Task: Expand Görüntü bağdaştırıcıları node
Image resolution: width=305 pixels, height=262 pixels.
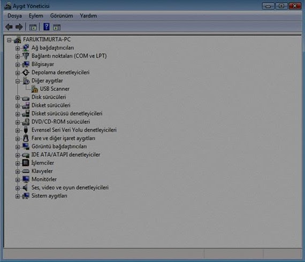Action: click(x=18, y=147)
